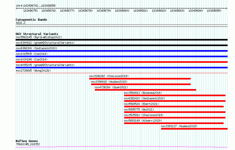Click nsv3186282 (Chaisson2019) label
Viewport: 235px width, 150px height.
click(109, 76)
